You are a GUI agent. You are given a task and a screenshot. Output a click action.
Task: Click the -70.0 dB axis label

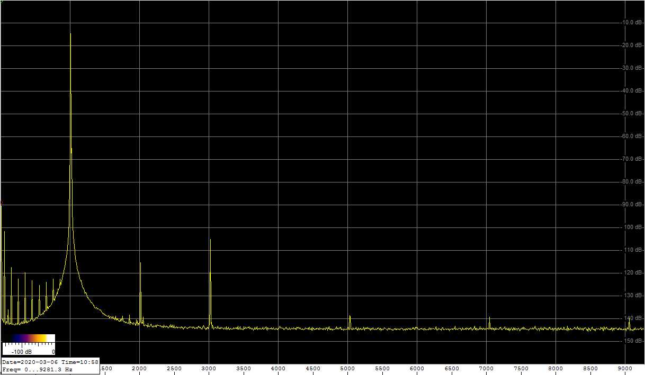tap(632, 159)
